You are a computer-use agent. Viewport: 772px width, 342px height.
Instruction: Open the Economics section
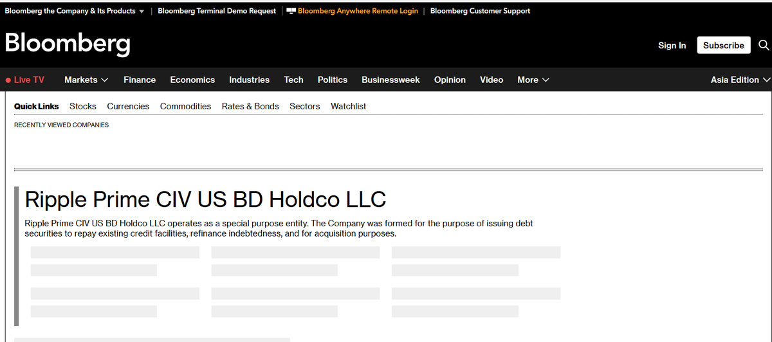click(x=192, y=80)
